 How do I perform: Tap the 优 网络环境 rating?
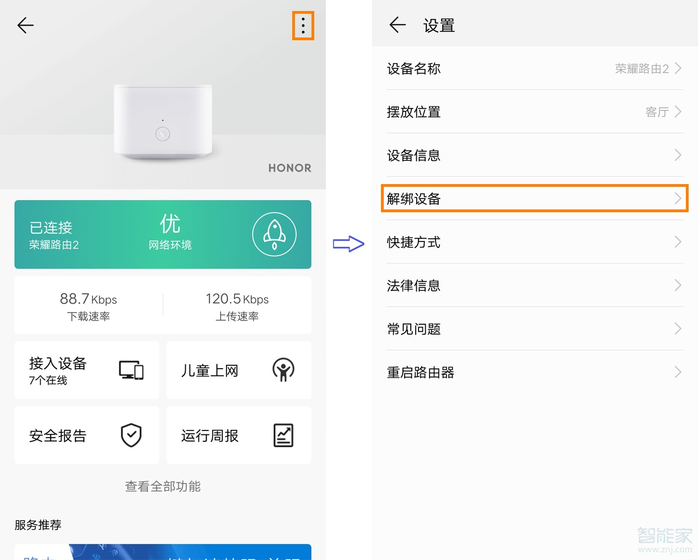170,231
